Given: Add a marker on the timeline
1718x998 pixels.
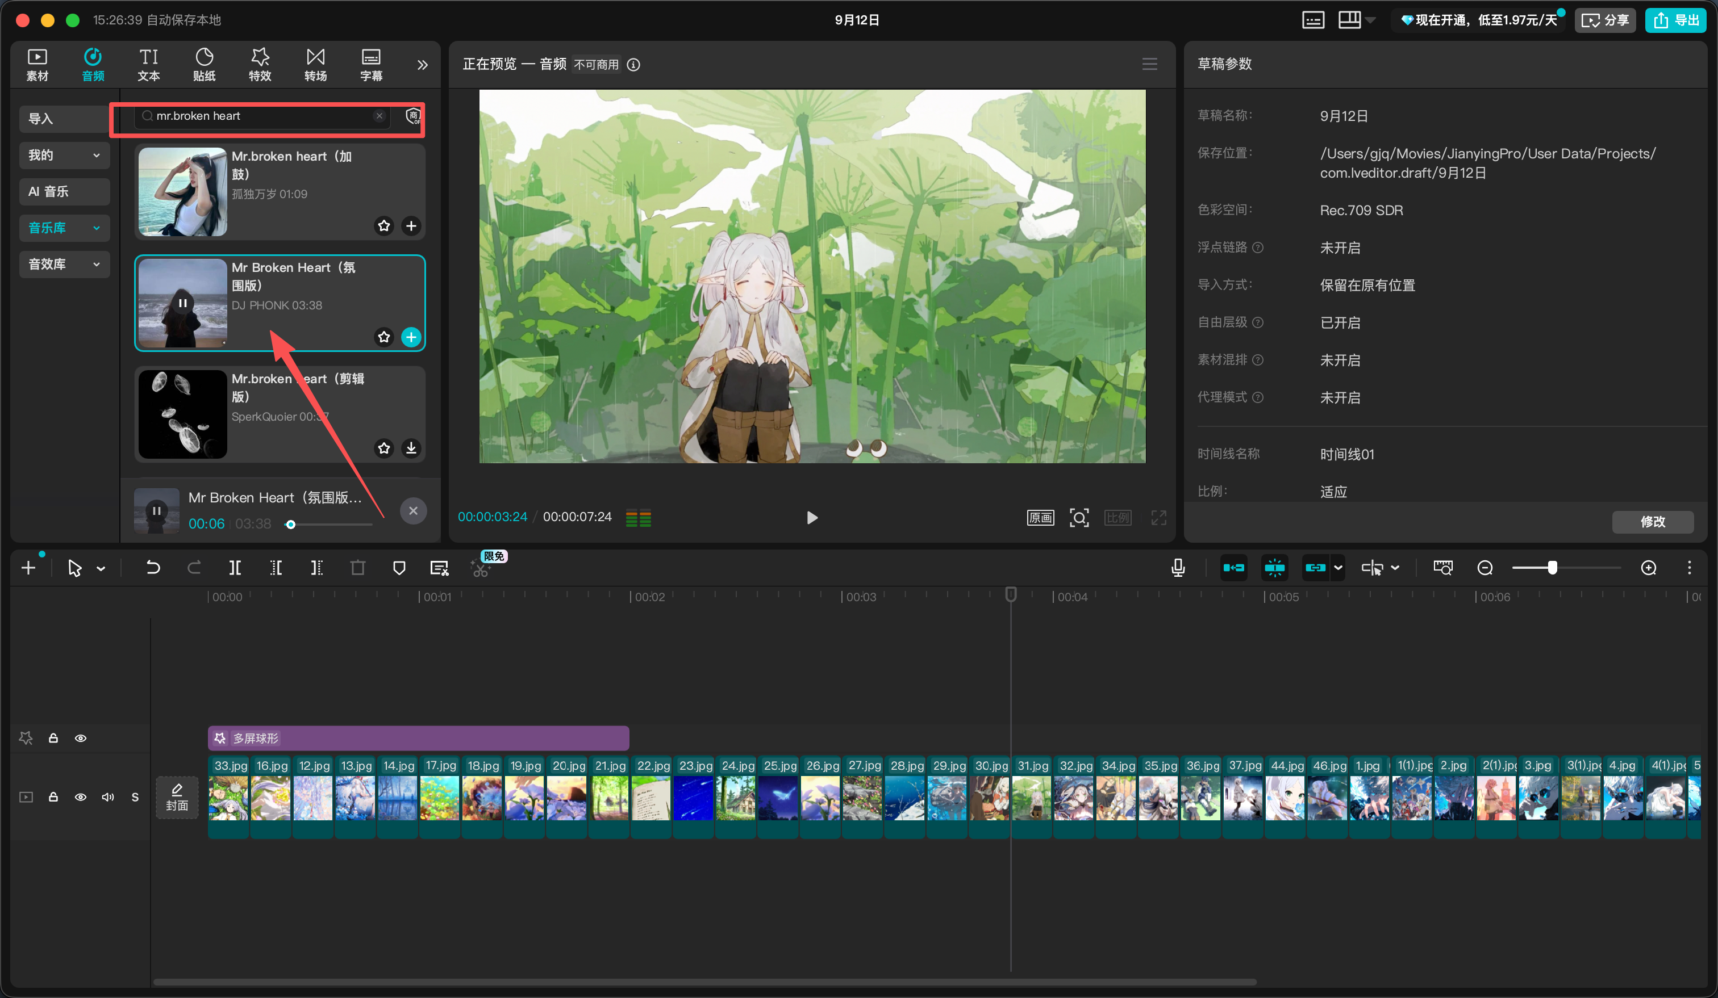Looking at the screenshot, I should (399, 568).
